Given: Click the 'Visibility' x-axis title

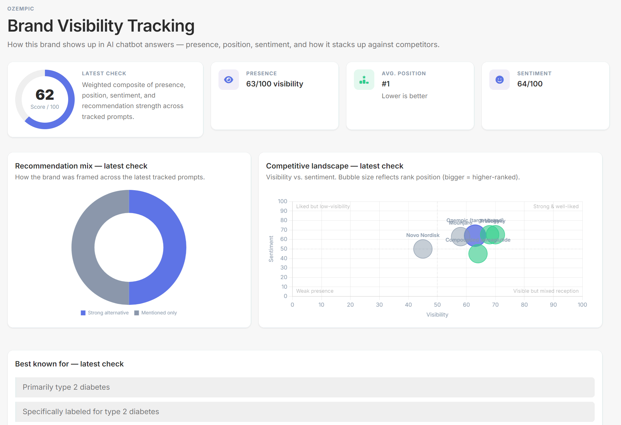Looking at the screenshot, I should click(437, 315).
